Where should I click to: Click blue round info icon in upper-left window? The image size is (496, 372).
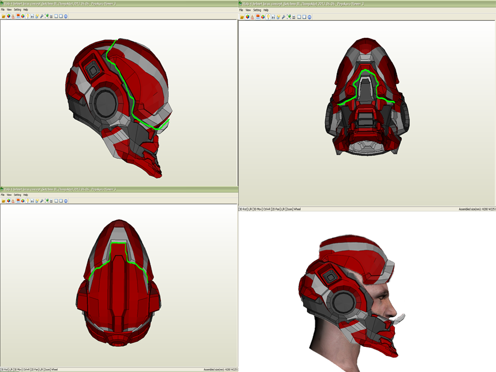(66, 16)
